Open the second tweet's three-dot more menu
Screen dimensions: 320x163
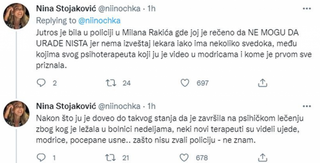tap(305, 106)
